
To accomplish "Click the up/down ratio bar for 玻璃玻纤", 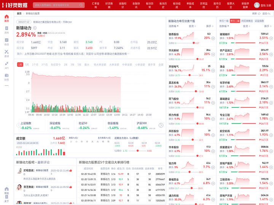I will tap(243, 43).
